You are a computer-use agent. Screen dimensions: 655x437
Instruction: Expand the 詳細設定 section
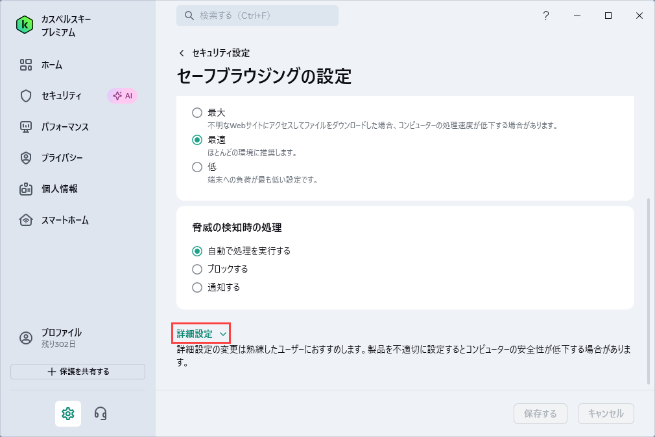(201, 333)
